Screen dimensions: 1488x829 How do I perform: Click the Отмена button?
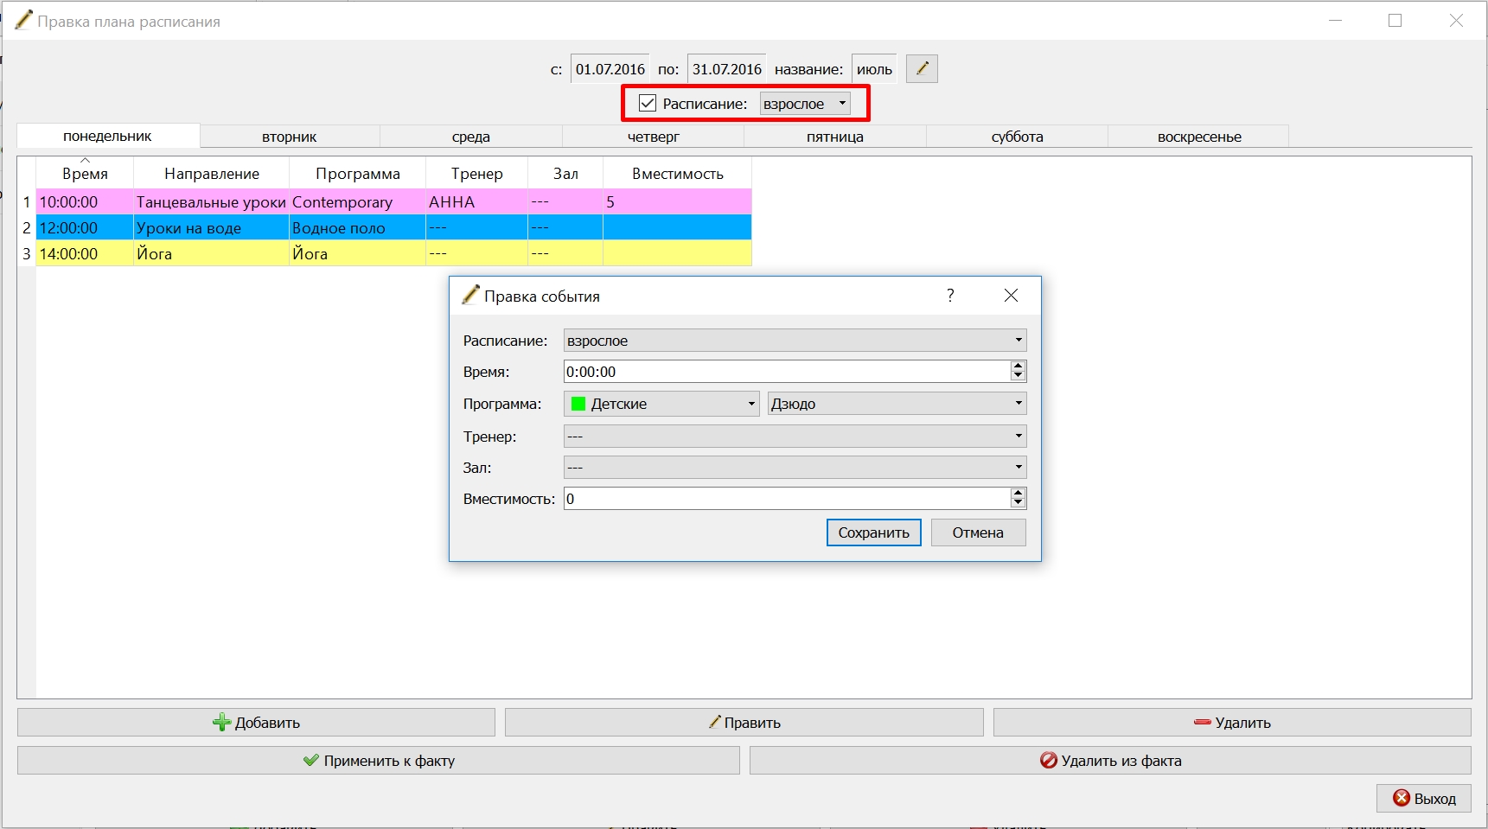tap(978, 532)
